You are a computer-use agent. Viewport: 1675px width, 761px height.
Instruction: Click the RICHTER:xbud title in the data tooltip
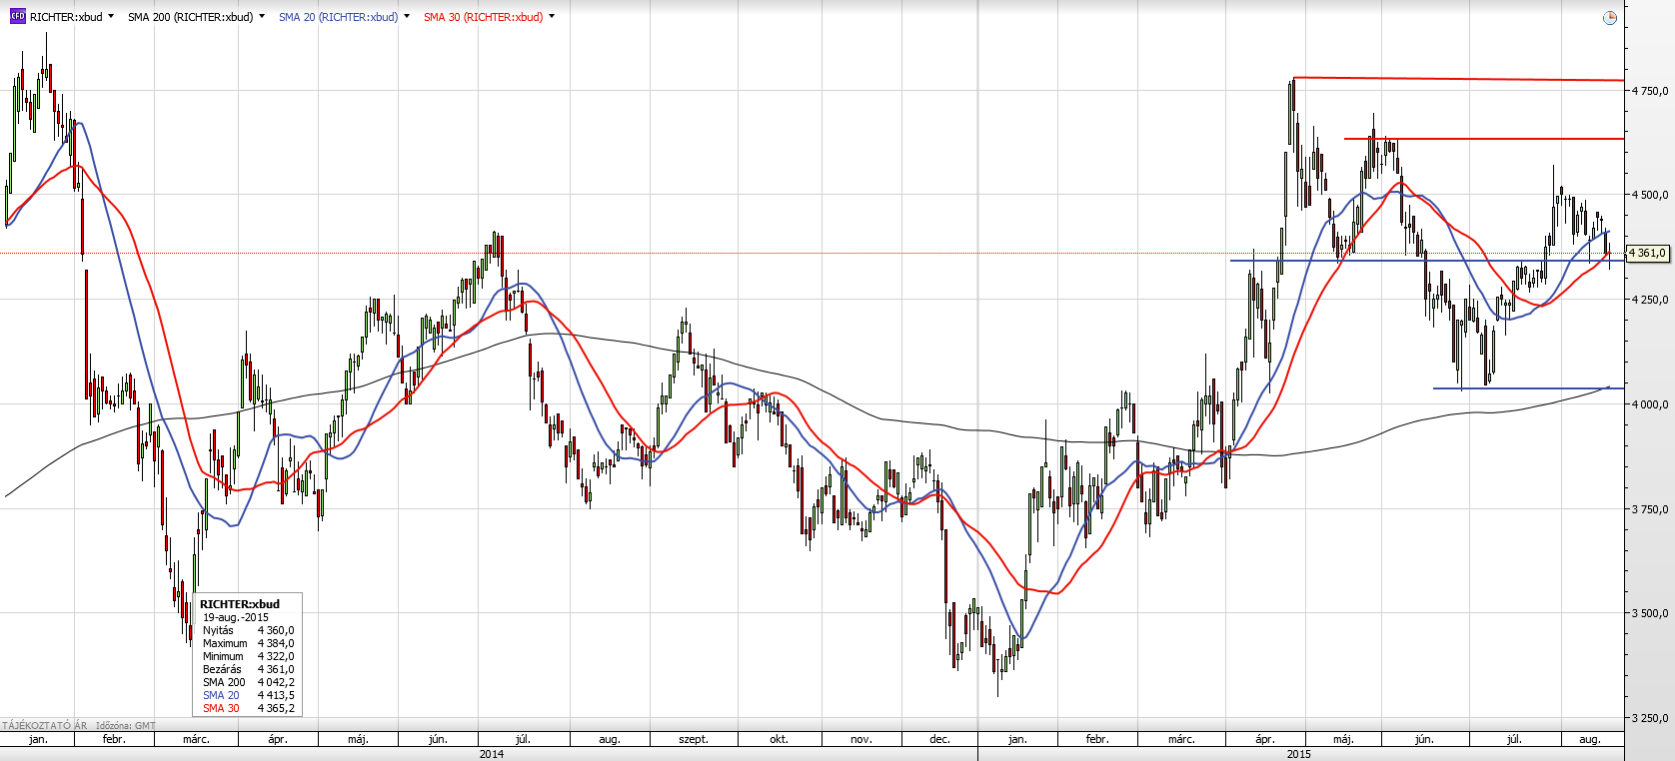(x=240, y=604)
